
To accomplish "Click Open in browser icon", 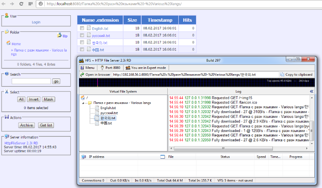I will 82,74.
